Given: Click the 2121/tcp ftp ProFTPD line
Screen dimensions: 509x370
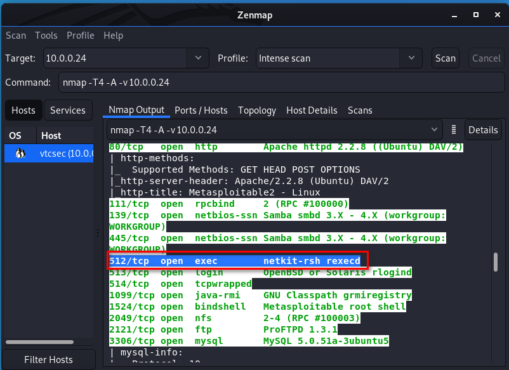Looking at the screenshot, I should click(223, 329).
